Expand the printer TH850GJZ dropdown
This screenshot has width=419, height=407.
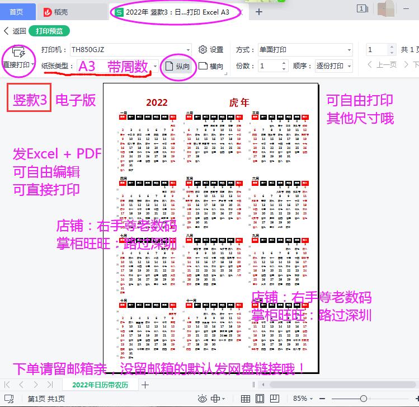pos(188,50)
